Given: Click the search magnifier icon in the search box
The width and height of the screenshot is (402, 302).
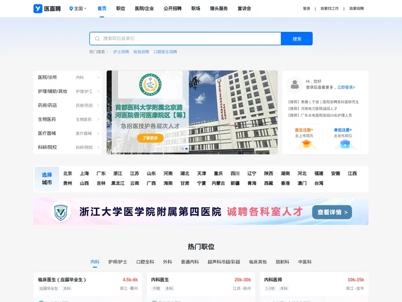Looking at the screenshot, I should pyautogui.click(x=97, y=39).
